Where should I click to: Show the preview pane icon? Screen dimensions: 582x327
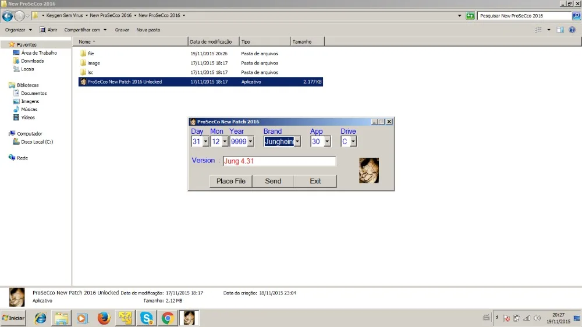click(560, 30)
